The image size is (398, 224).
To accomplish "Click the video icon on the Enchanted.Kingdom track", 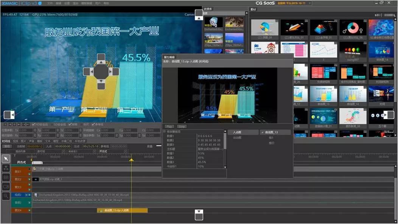I will (35, 195).
